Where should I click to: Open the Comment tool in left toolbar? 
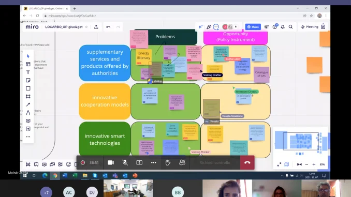tap(28, 121)
